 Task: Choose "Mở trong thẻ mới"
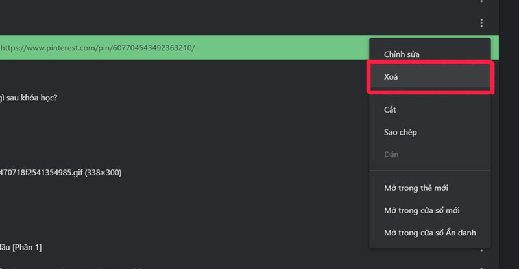point(416,188)
